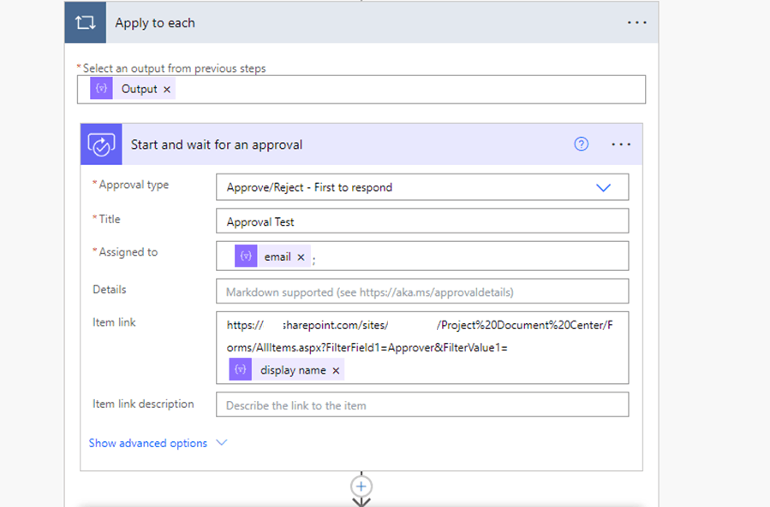Click the display name token expression icon
This screenshot has width=770, height=507.
(x=241, y=369)
